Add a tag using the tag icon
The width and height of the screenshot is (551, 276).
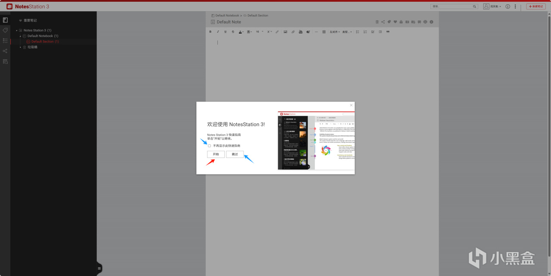tap(389, 22)
